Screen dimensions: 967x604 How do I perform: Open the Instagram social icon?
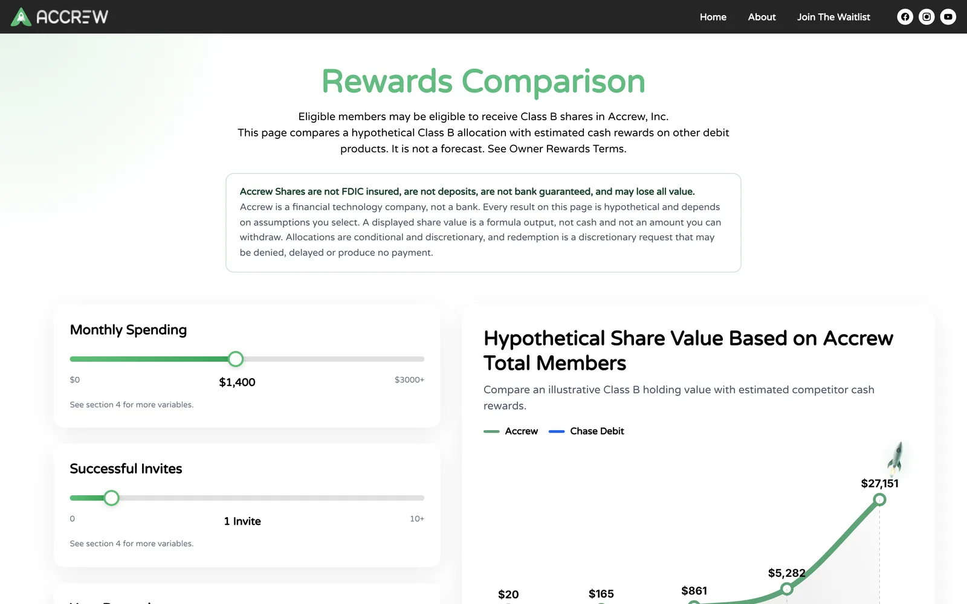pyautogui.click(x=927, y=17)
